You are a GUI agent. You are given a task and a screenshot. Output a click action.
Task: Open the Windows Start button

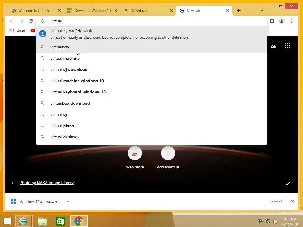coord(7,221)
